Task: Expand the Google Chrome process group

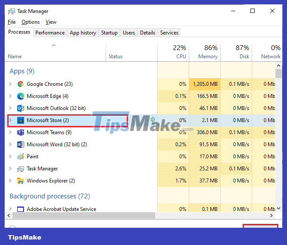Action: click(x=10, y=84)
